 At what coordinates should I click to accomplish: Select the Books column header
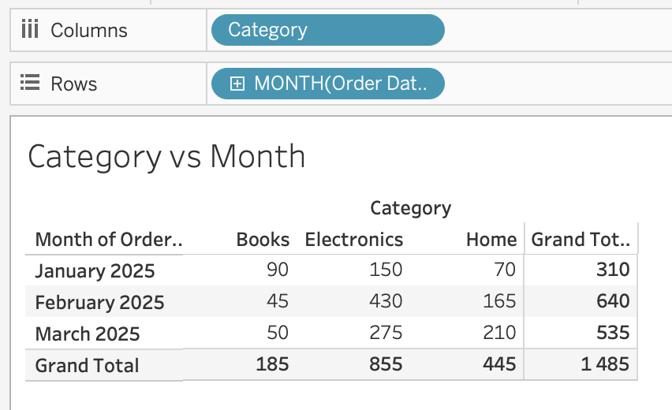coord(263,240)
